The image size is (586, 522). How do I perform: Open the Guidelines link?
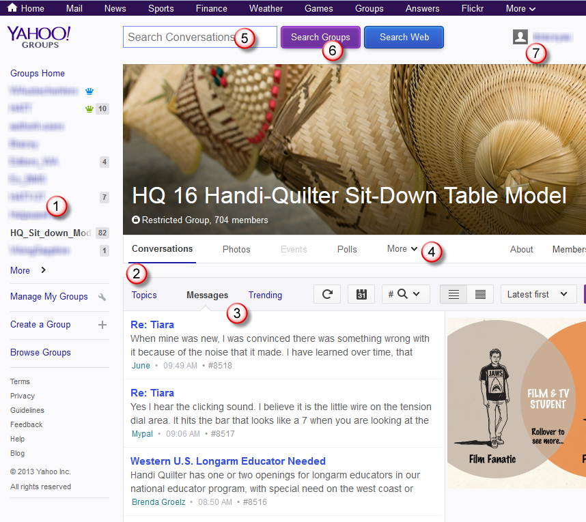[x=27, y=410]
